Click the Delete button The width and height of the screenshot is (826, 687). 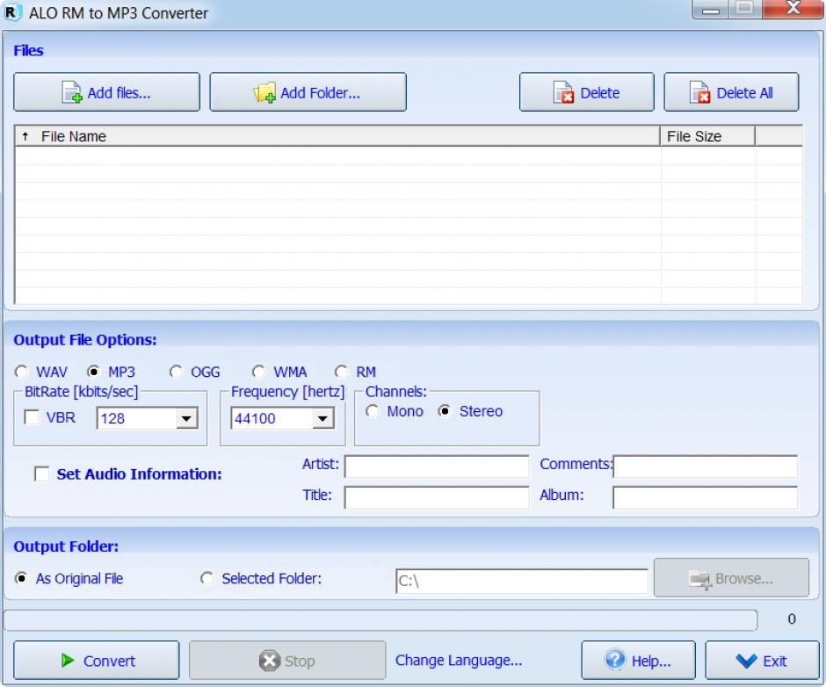coord(586,92)
